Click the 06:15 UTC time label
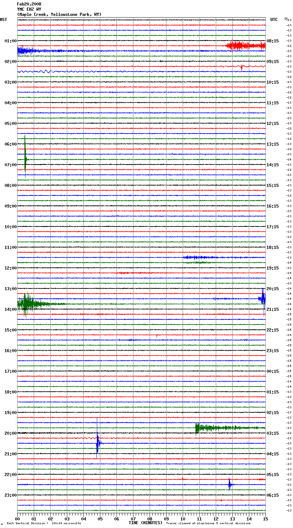The image size is (293, 528). tap(273, 495)
